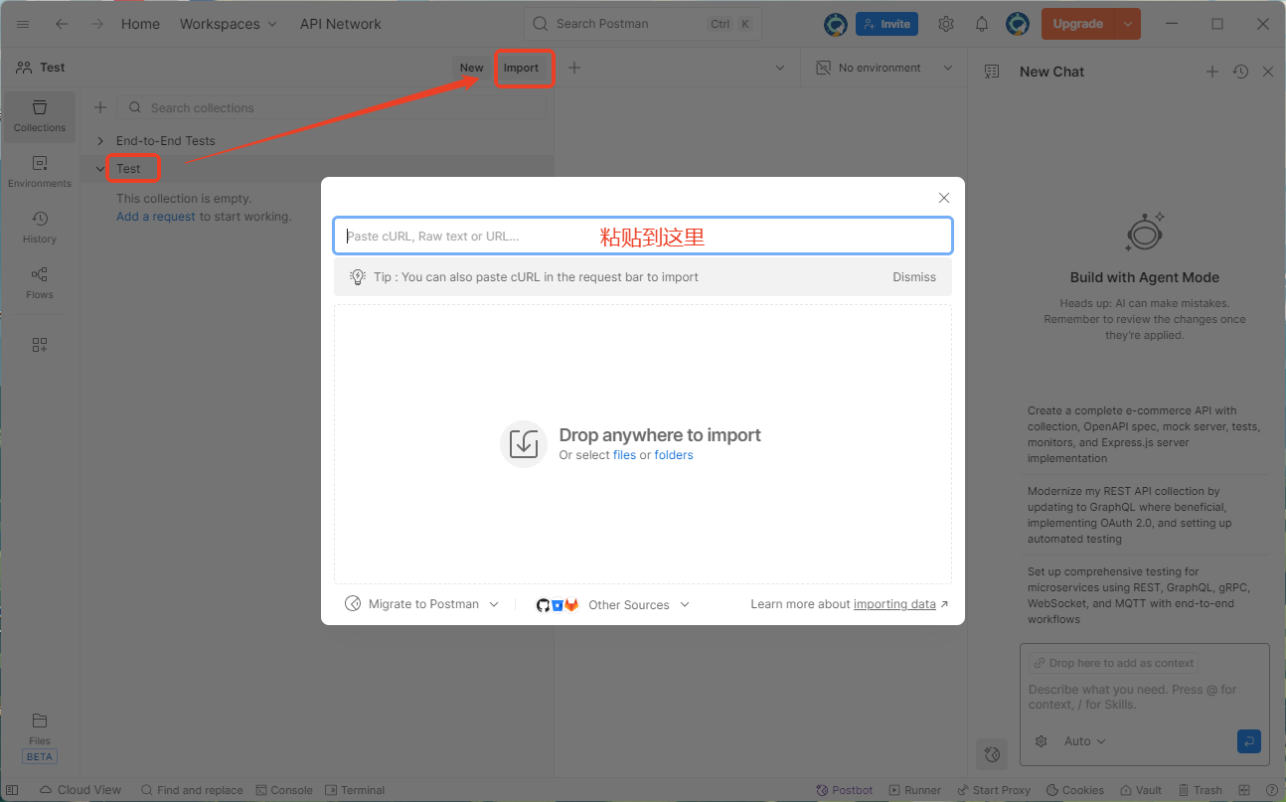This screenshot has height=802, width=1286.
Task: Open Collections in the sidebar
Action: 40,116
